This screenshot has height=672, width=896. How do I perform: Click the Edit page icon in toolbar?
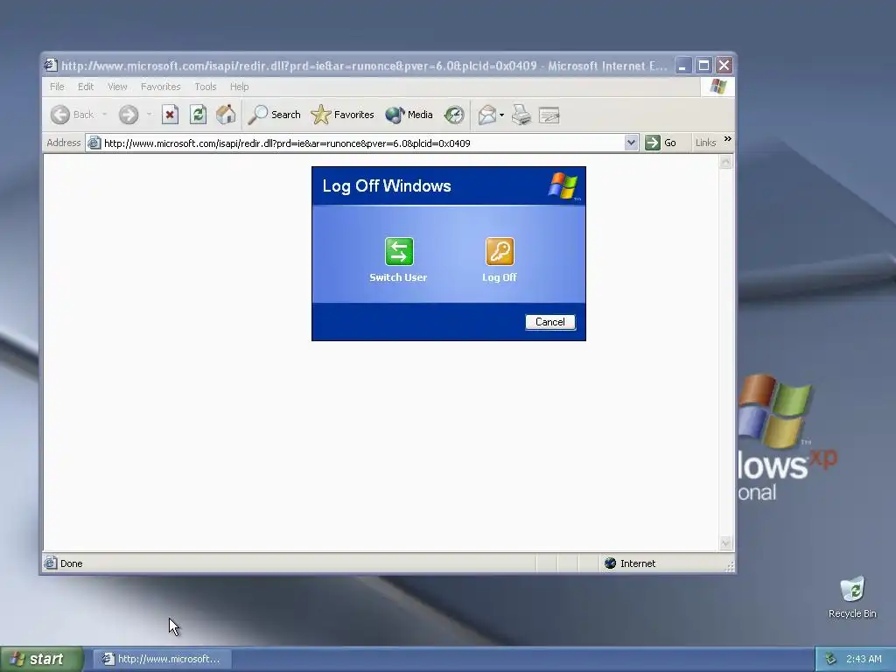549,115
